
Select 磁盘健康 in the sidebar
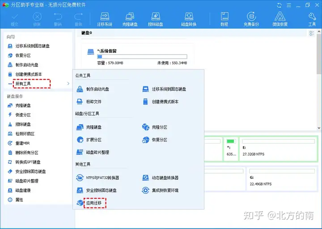[19, 191]
